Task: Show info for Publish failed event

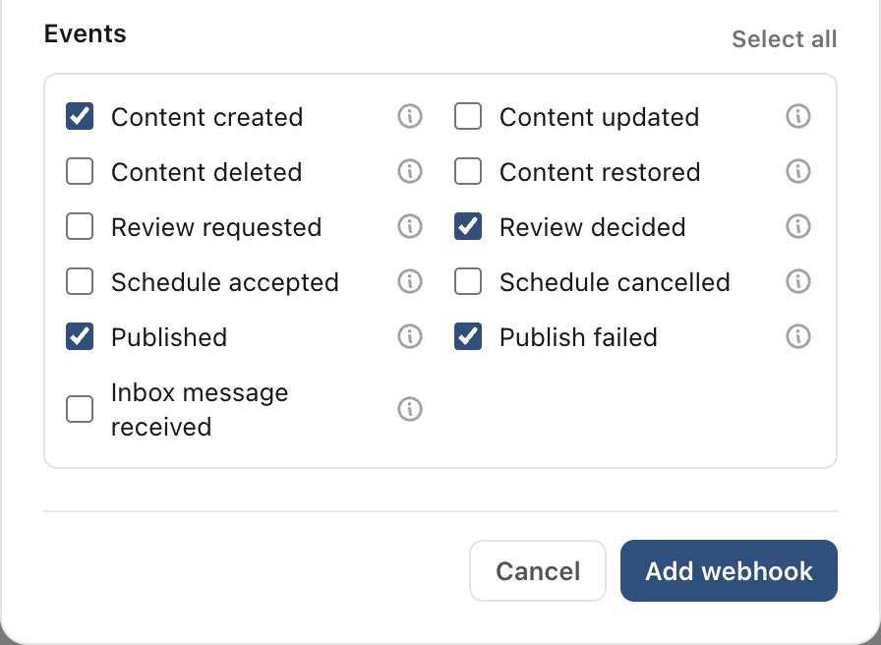Action: pos(797,336)
